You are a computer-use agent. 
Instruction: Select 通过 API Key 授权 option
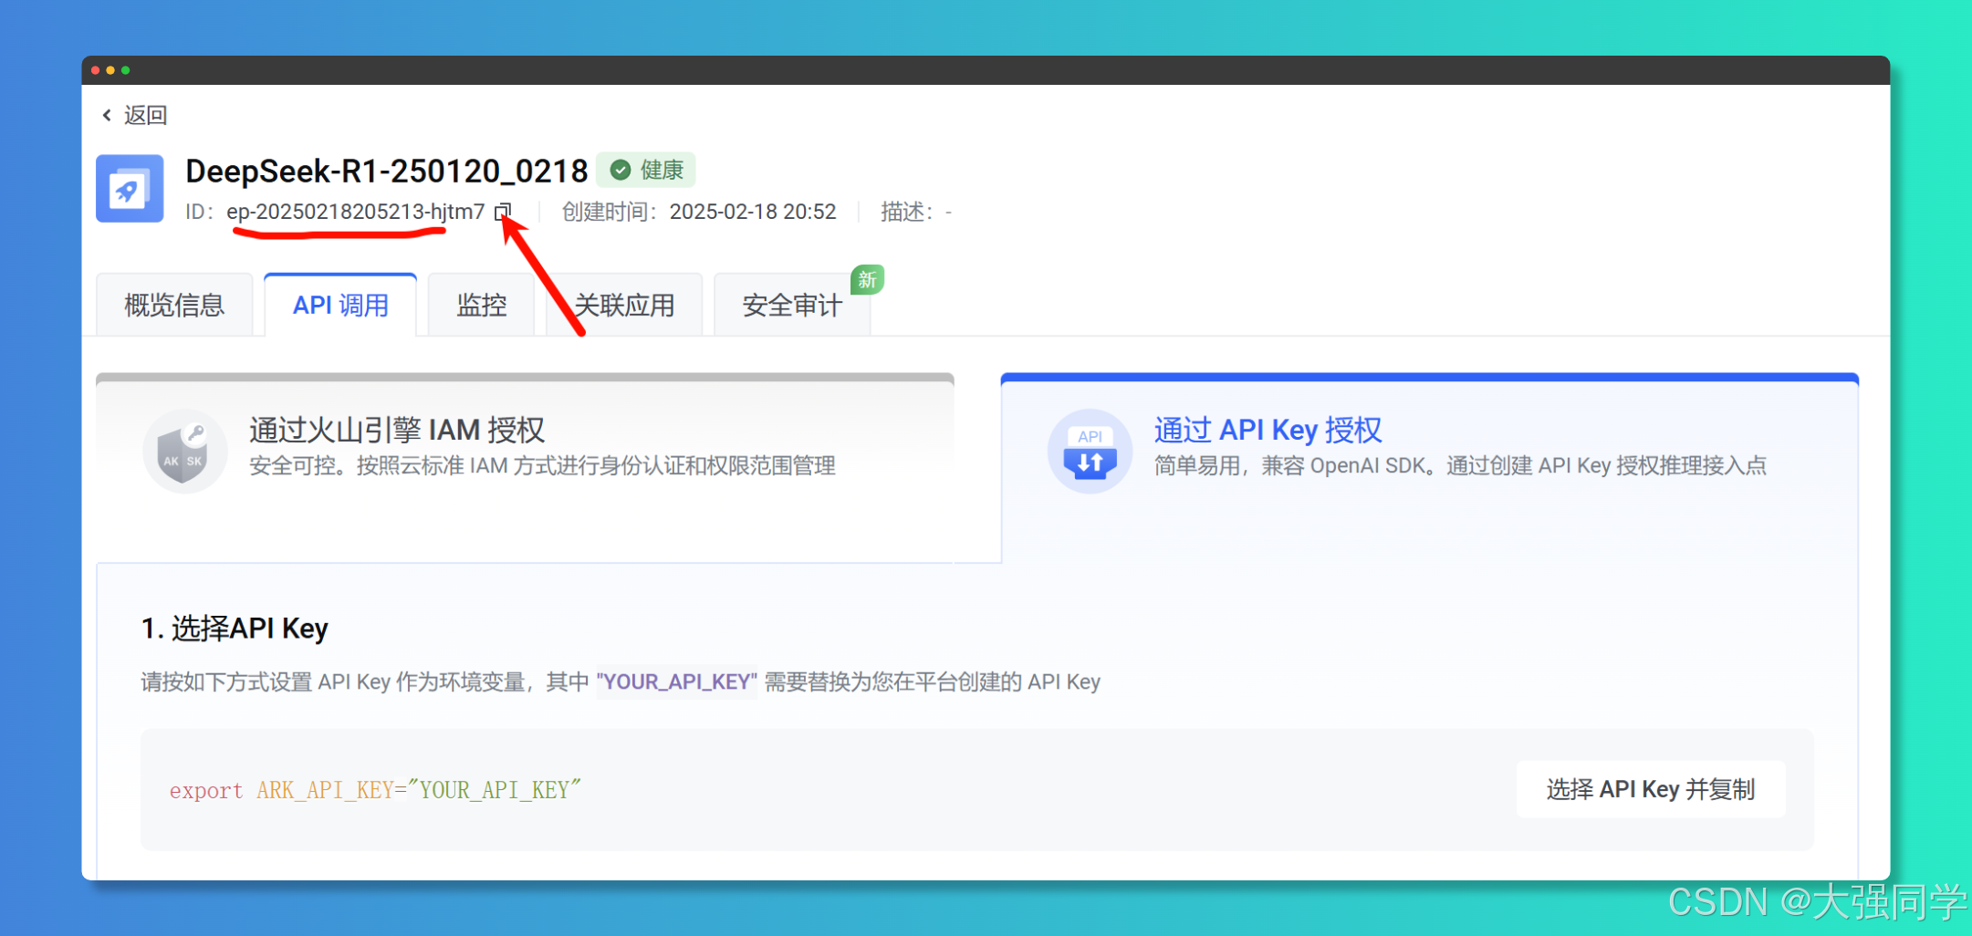tap(1429, 467)
